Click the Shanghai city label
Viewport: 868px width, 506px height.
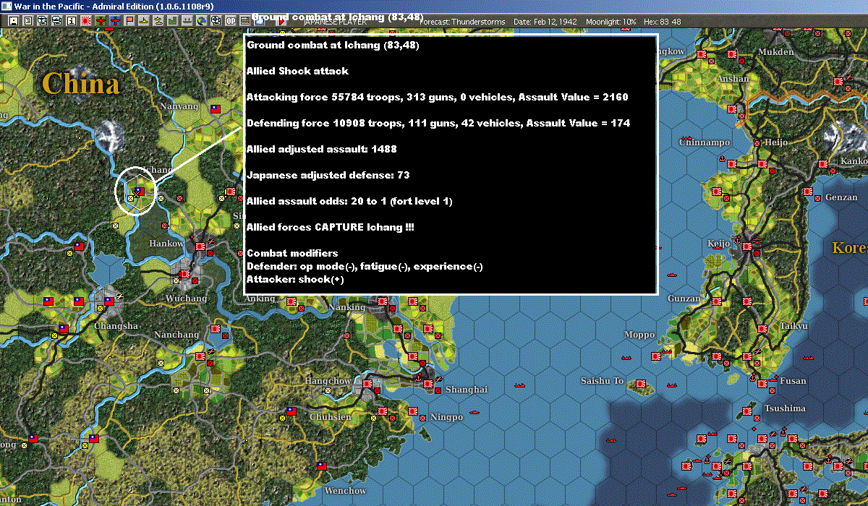(467, 389)
